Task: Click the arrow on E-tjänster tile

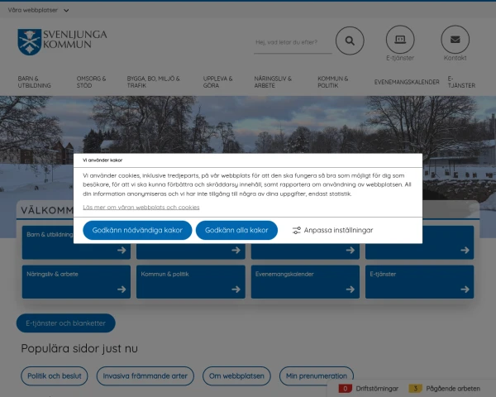Action: (x=465, y=289)
